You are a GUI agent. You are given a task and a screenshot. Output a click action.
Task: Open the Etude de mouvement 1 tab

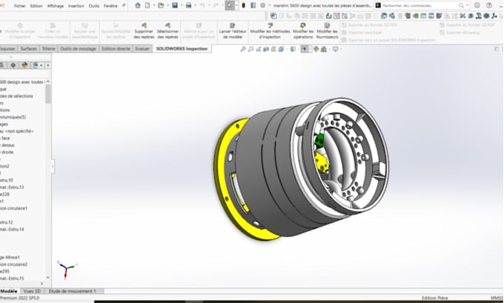pyautogui.click(x=73, y=291)
